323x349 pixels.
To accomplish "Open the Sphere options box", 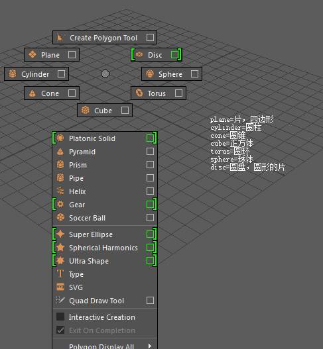I will [194, 74].
